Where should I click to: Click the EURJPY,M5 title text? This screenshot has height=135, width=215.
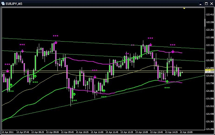click(14, 4)
